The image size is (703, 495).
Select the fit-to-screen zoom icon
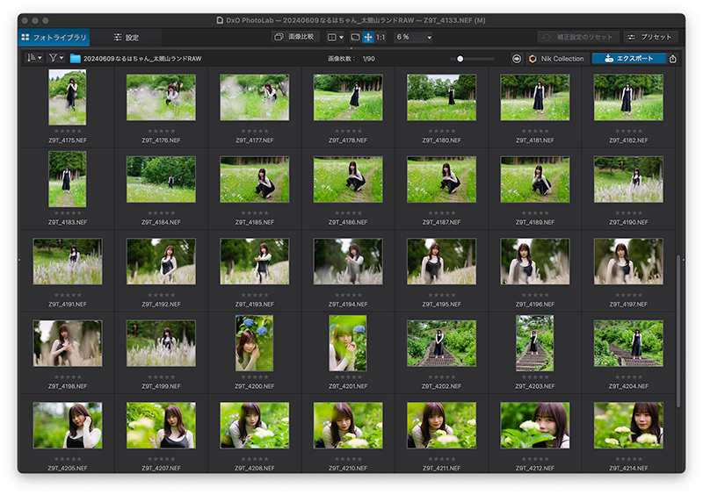(x=355, y=37)
